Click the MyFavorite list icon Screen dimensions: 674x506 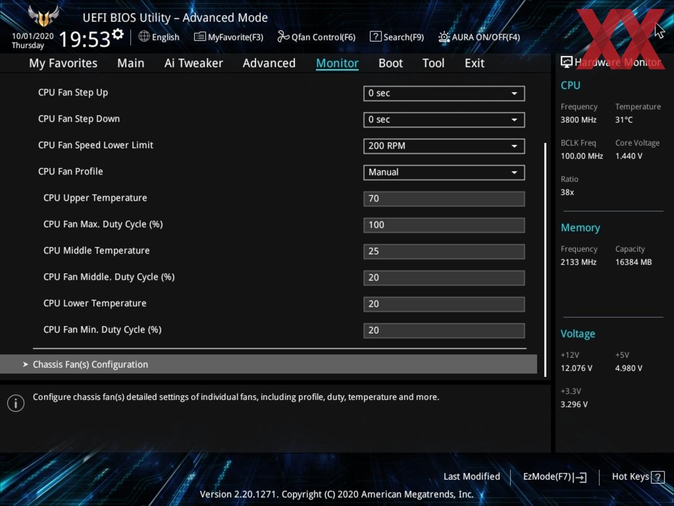(x=200, y=36)
